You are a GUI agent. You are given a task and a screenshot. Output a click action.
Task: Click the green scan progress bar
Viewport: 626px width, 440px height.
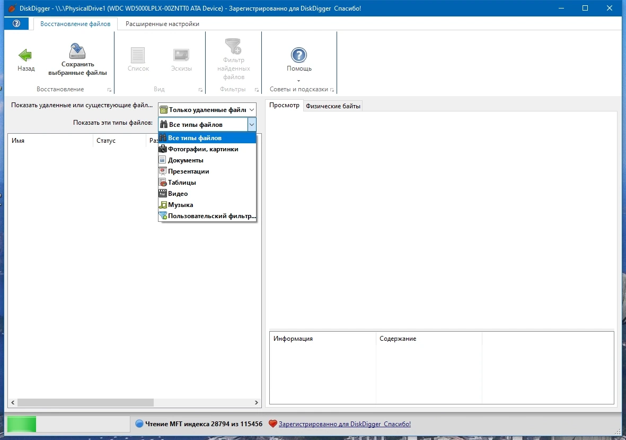click(68, 424)
